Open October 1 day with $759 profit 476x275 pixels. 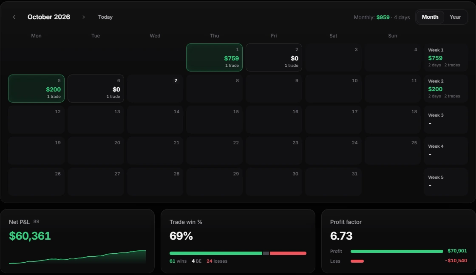(214, 57)
